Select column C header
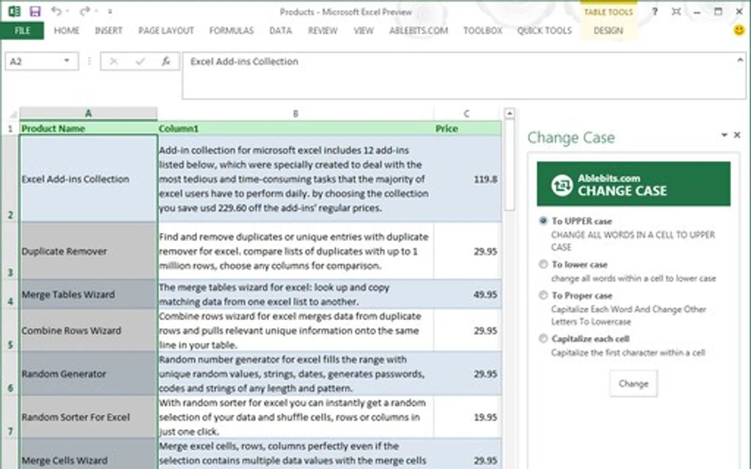 [466, 113]
